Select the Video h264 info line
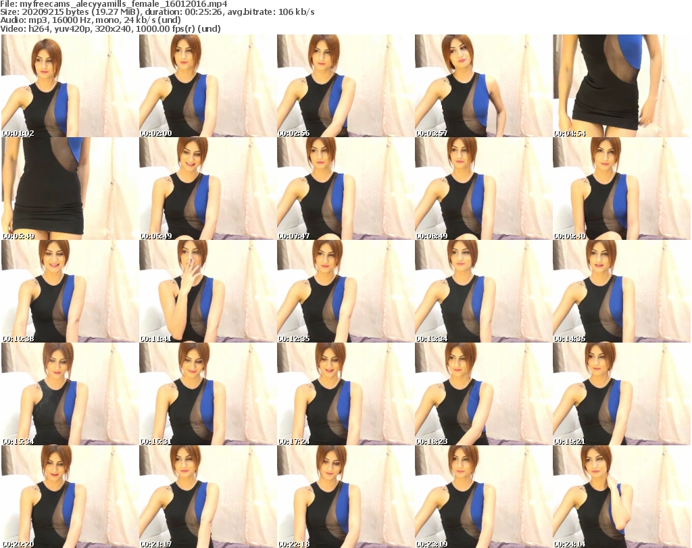 [x=110, y=28]
